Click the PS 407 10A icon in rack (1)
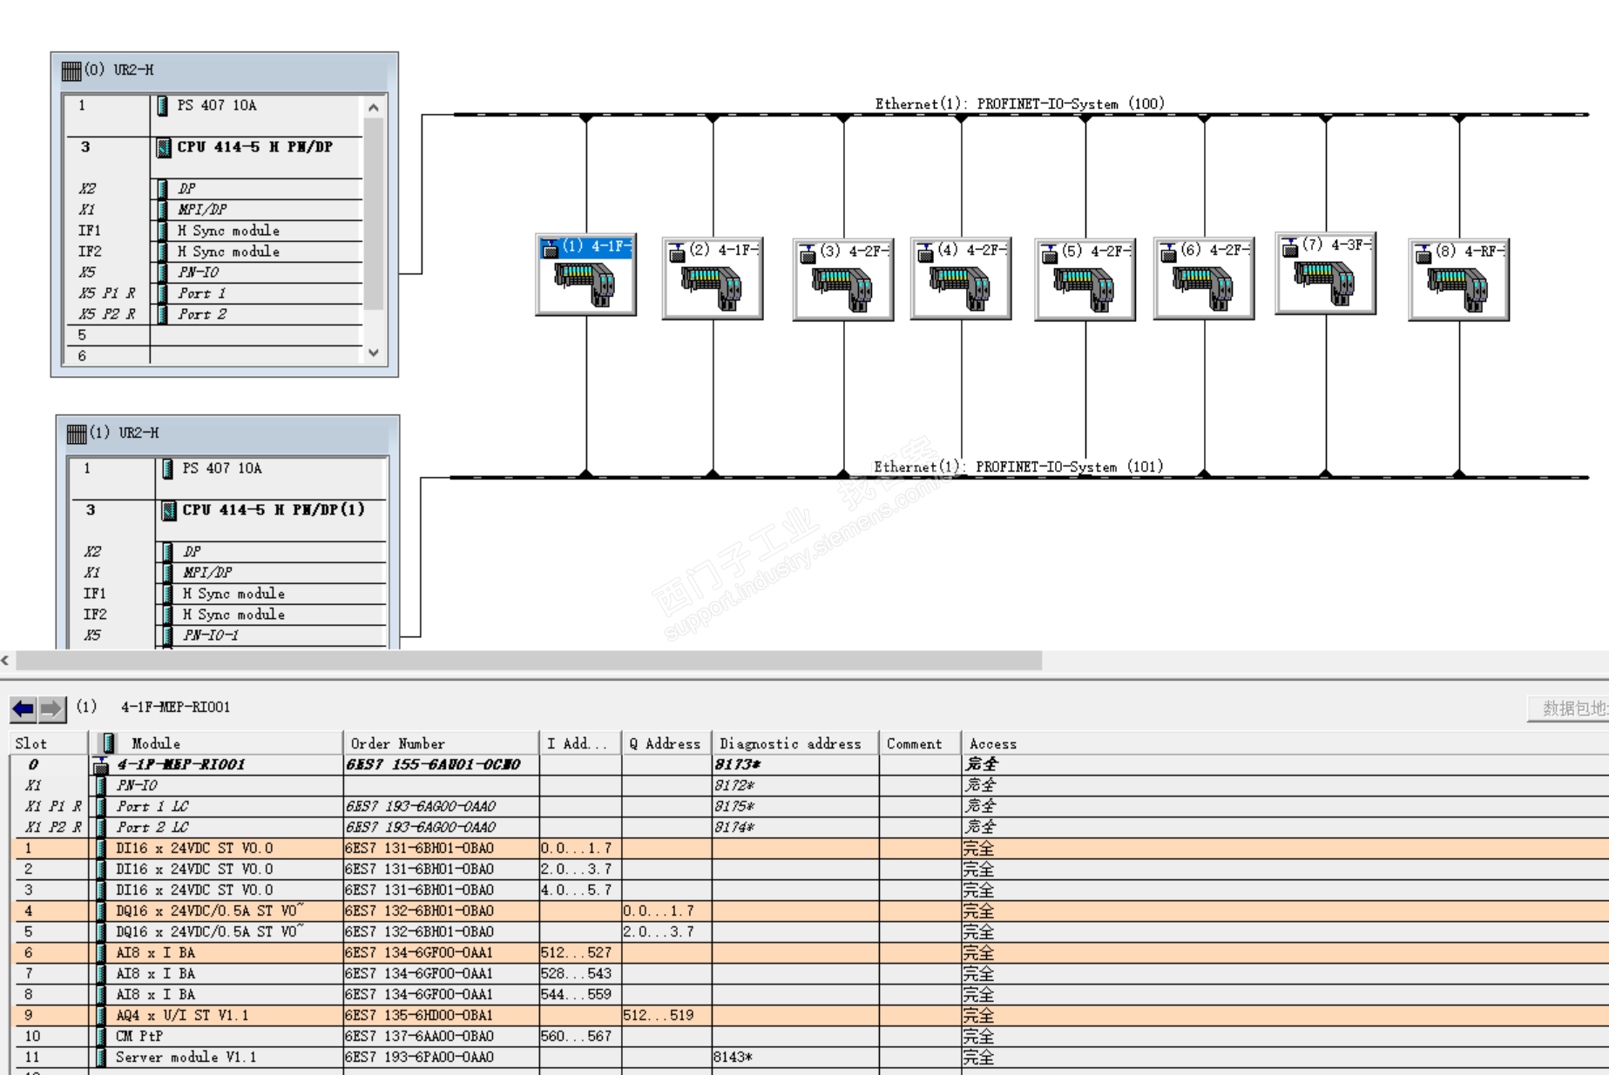Screen dimensions: 1609x1075 coord(167,469)
